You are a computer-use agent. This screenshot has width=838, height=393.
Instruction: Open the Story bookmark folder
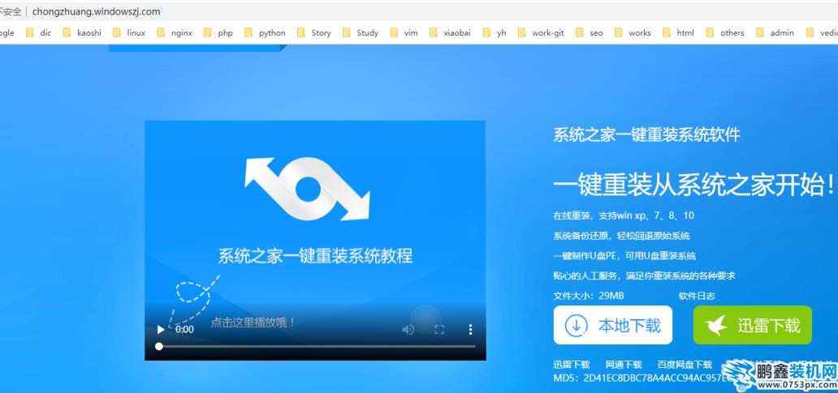click(314, 32)
